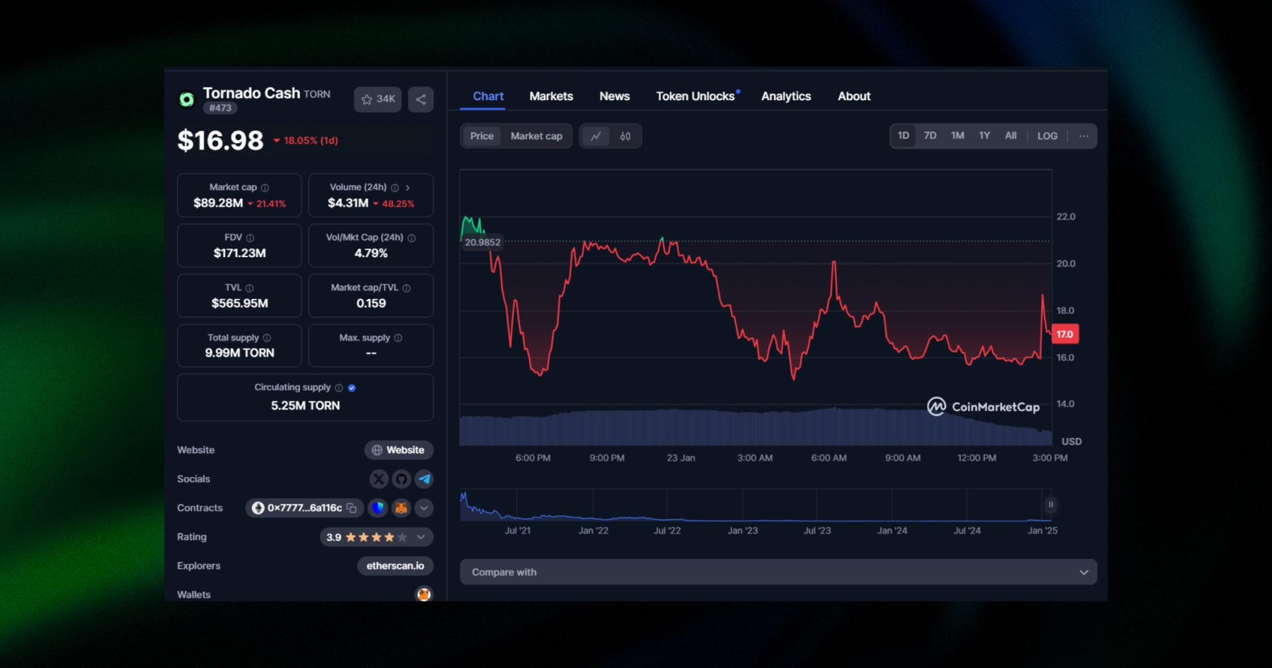Click the $16.98 price text

click(221, 140)
